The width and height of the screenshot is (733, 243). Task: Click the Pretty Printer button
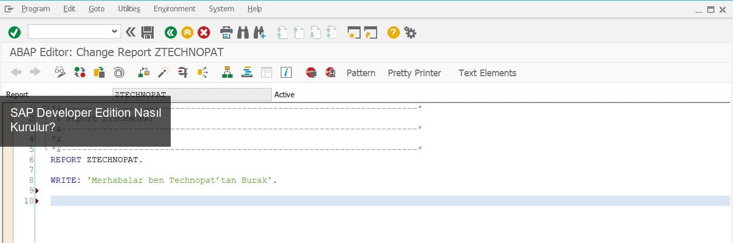pyautogui.click(x=414, y=73)
